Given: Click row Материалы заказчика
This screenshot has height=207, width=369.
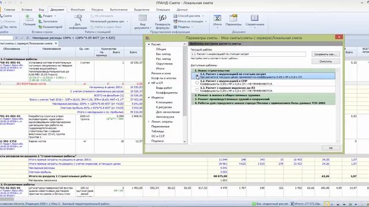Looking at the screenshot, I should (x=184, y=181).
